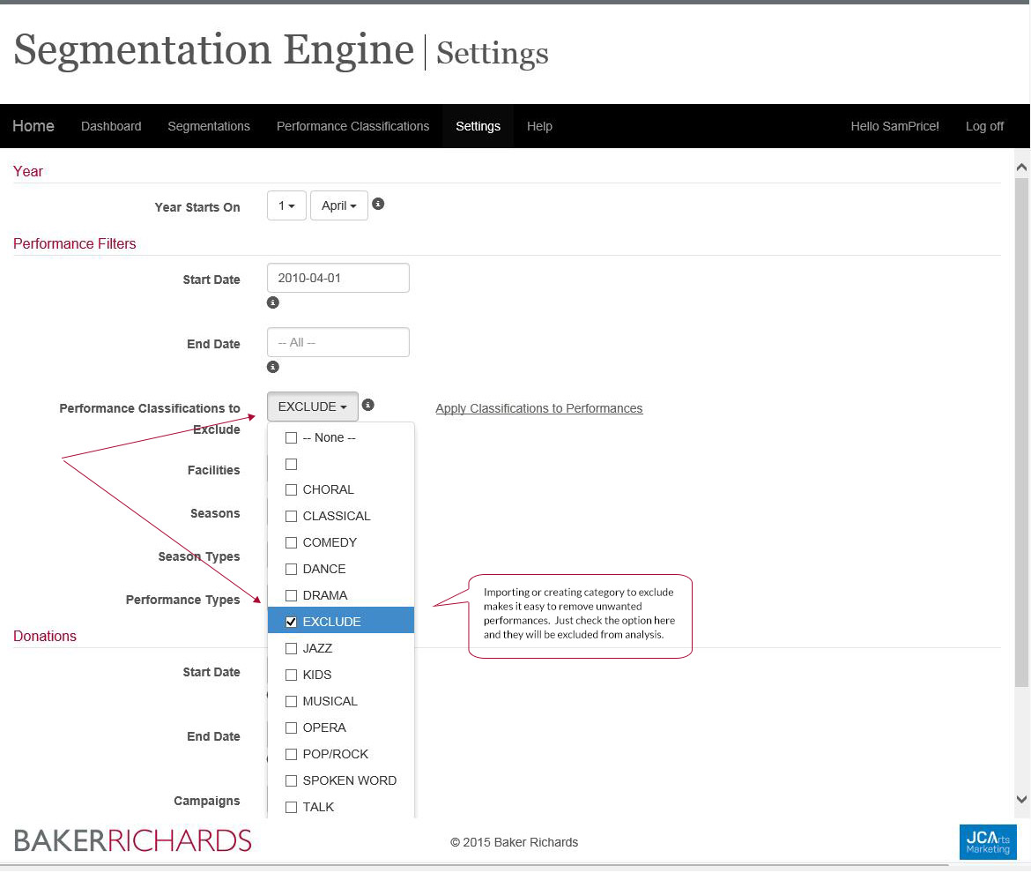Click scrollbar down arrow
Image resolution: width=1031 pixels, height=873 pixels.
[1021, 800]
